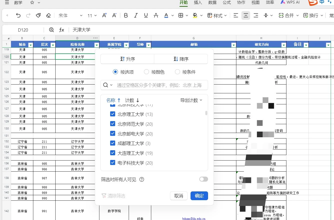Confirm the filter with 确定
The image size is (334, 220).
pyautogui.click(x=199, y=196)
